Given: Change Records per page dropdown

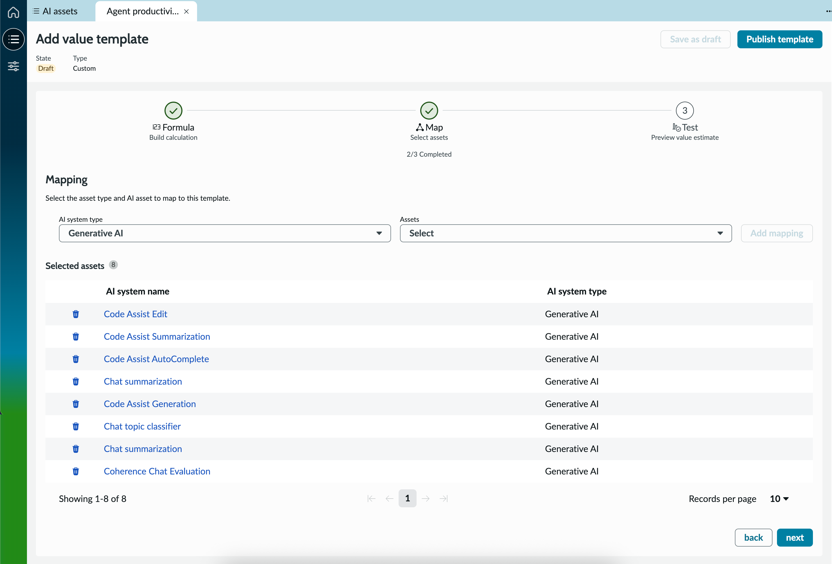Looking at the screenshot, I should [x=780, y=499].
